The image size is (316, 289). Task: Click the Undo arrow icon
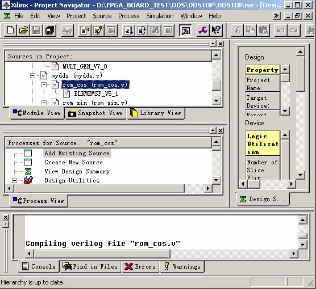tap(281, 31)
